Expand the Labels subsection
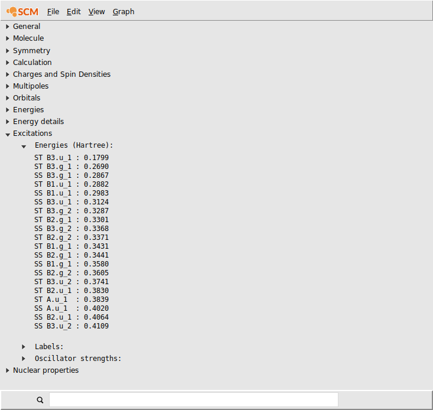This screenshot has width=433, height=410. tap(24, 347)
